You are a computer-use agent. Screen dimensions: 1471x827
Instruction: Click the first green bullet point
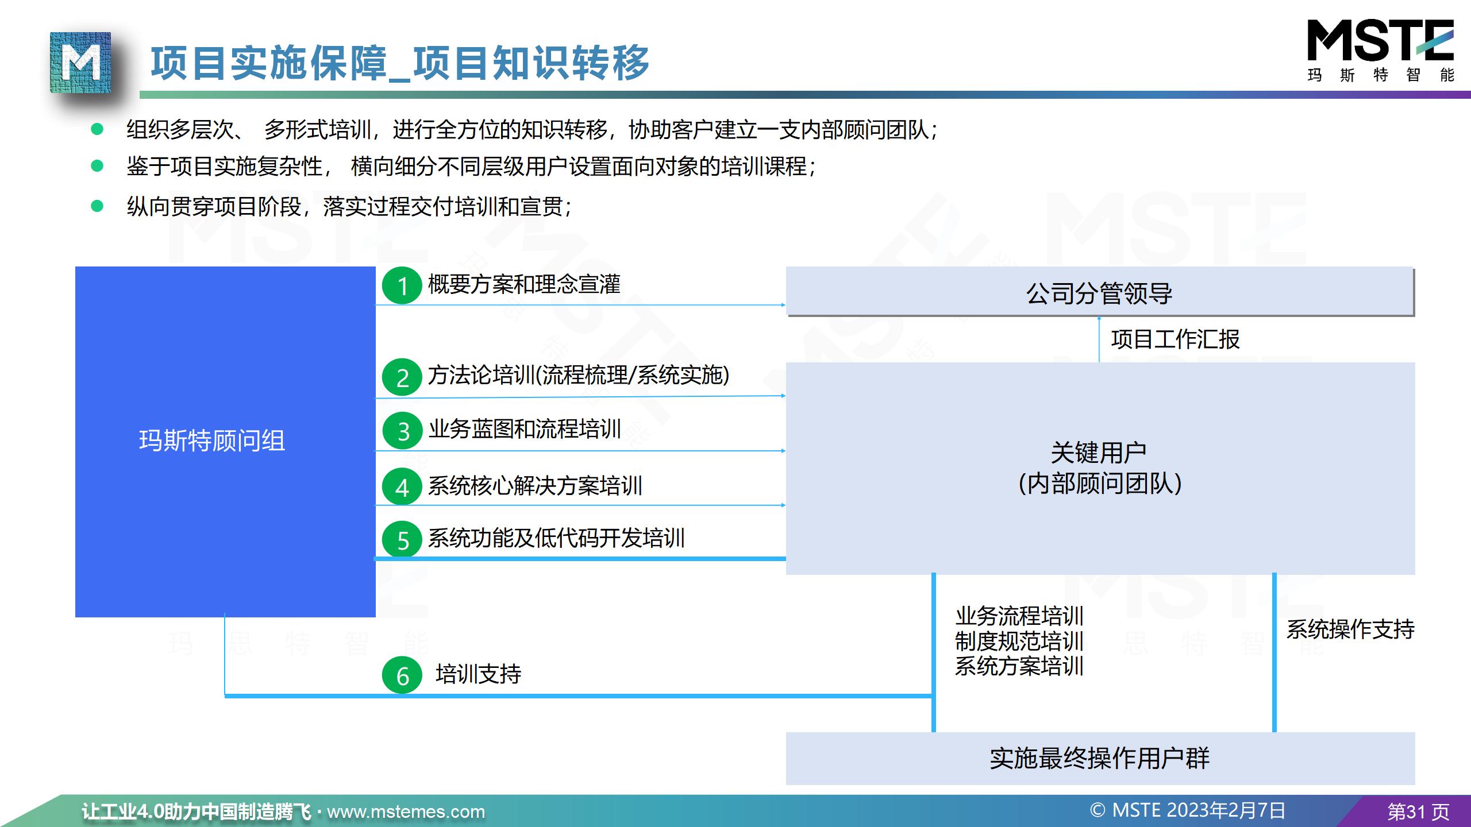click(97, 129)
